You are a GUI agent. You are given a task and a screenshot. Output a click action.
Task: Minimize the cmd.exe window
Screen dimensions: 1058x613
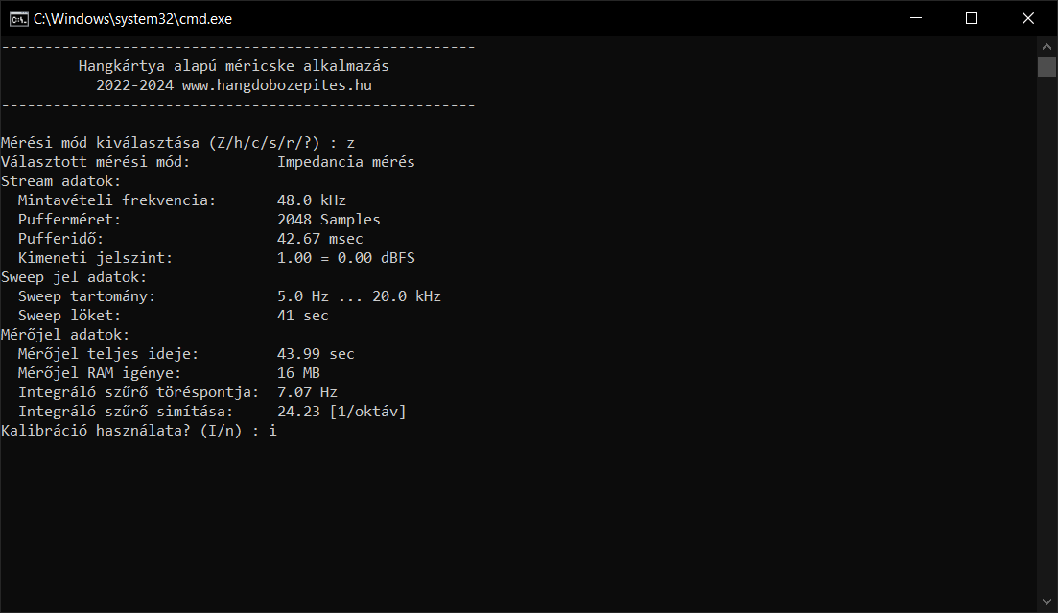(x=916, y=18)
